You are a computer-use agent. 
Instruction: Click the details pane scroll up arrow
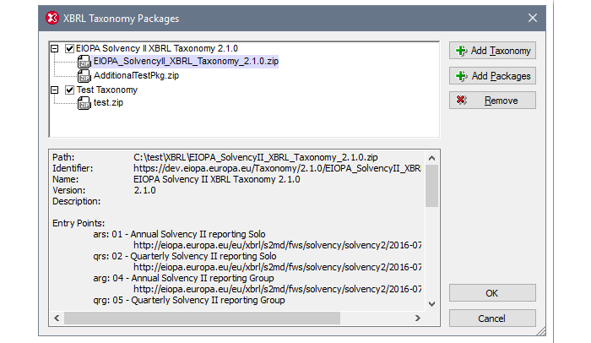(x=431, y=157)
